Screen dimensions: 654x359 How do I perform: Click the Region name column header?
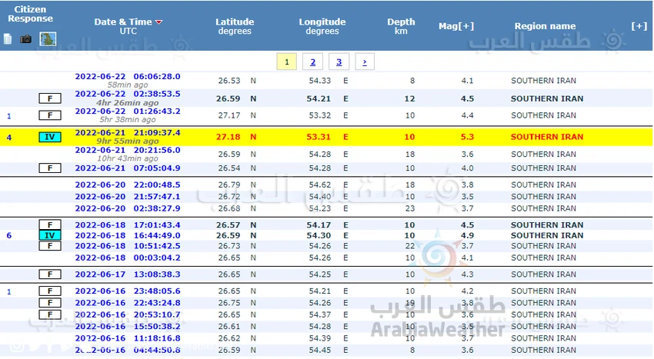tap(545, 26)
